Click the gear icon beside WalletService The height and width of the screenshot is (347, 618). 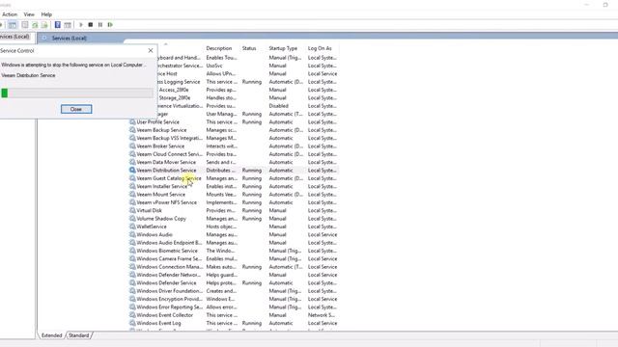tap(132, 227)
